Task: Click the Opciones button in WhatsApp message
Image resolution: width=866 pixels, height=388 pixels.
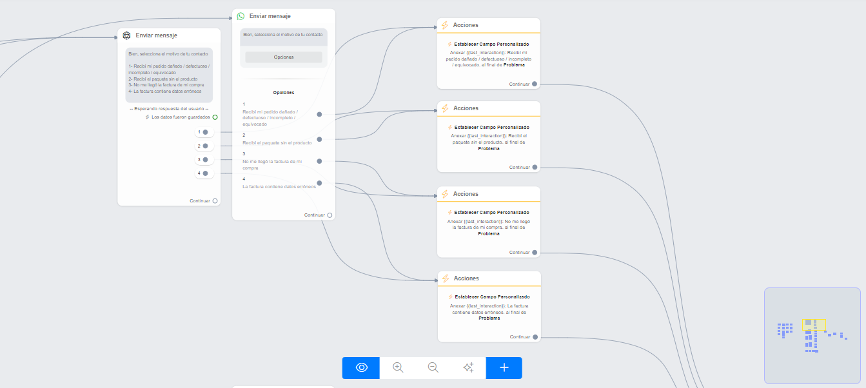Action: (284, 57)
